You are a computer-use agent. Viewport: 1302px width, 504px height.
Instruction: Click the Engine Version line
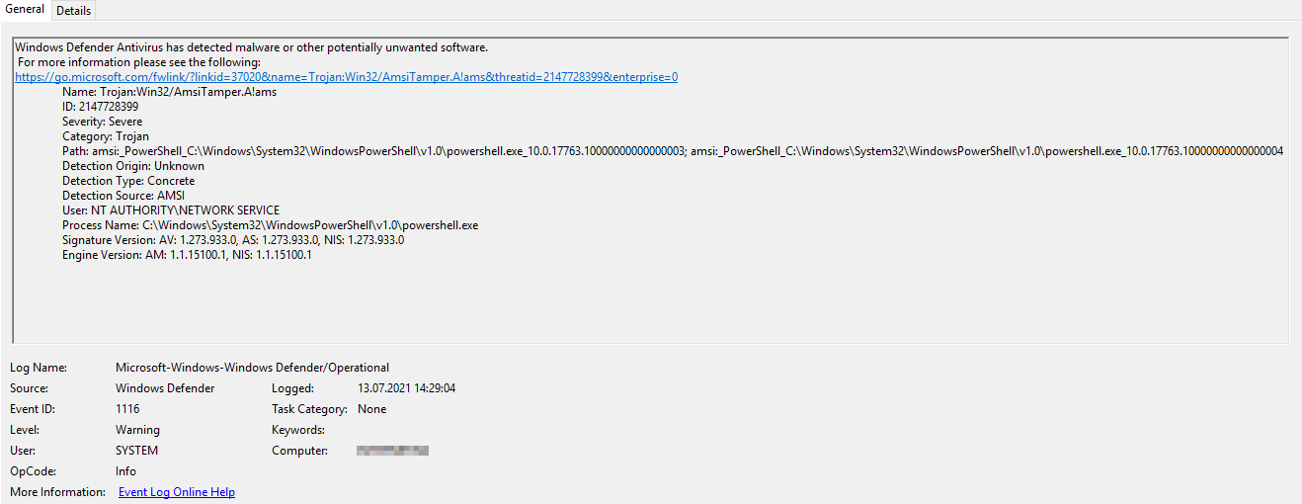click(x=187, y=255)
